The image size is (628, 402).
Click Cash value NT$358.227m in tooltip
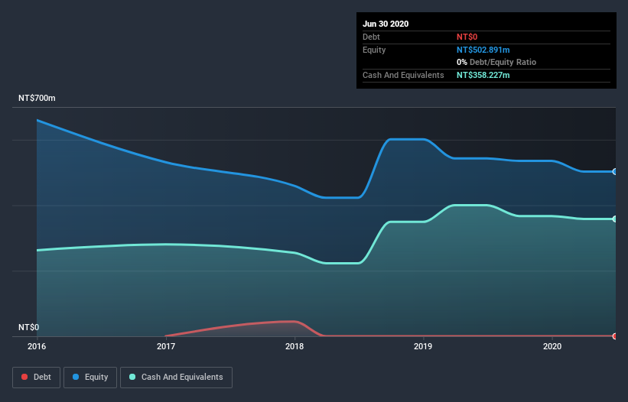483,75
